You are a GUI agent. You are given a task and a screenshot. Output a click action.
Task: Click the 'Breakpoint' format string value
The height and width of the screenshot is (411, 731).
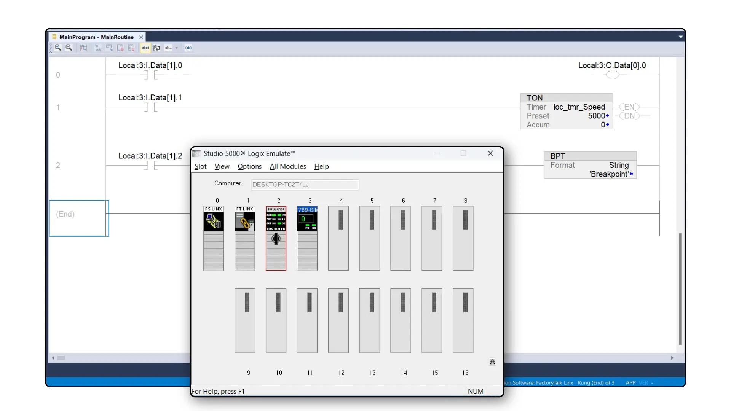point(609,174)
